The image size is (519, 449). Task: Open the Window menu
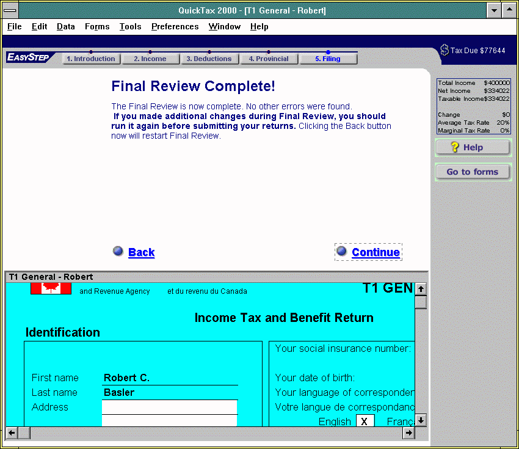[225, 27]
